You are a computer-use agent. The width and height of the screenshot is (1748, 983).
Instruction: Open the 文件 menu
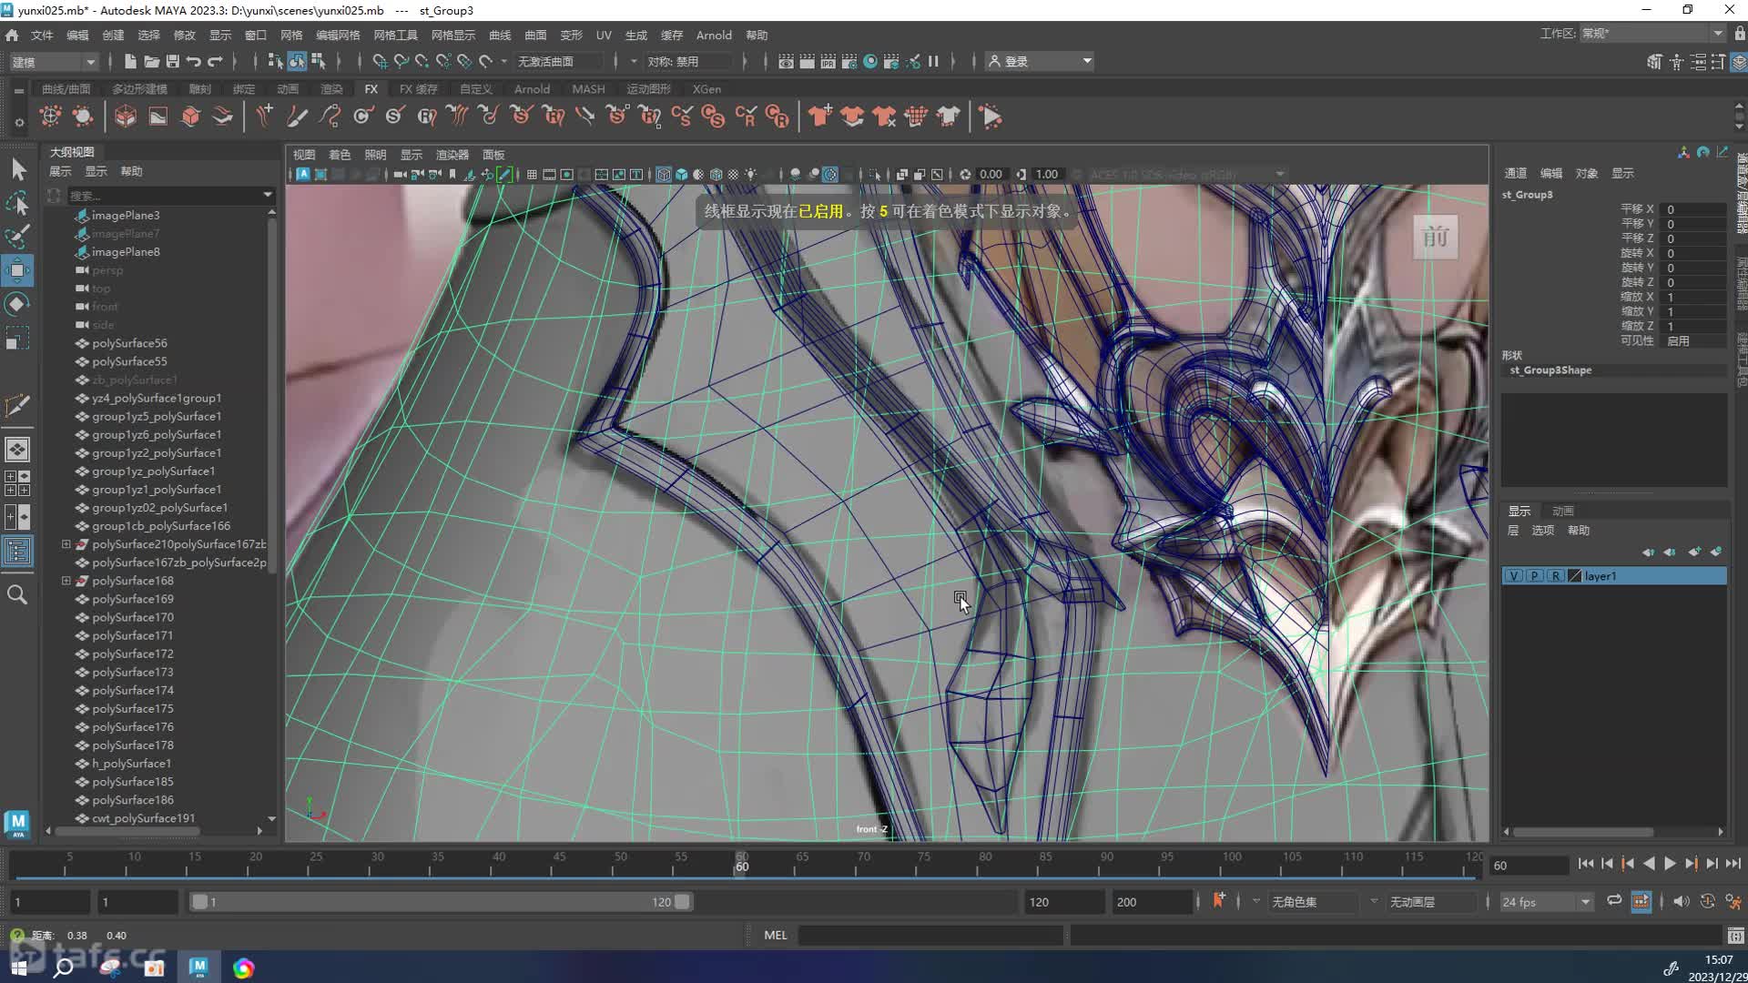click(42, 35)
